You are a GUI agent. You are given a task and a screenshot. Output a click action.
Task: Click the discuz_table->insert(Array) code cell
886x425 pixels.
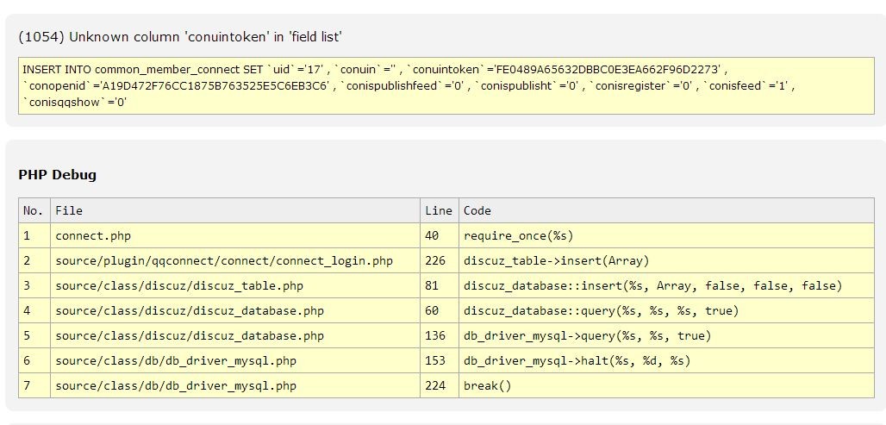(x=556, y=260)
